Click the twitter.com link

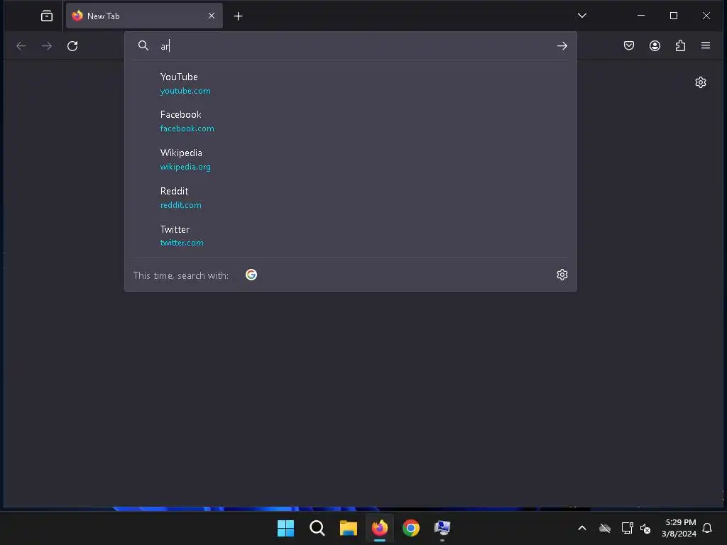182,243
